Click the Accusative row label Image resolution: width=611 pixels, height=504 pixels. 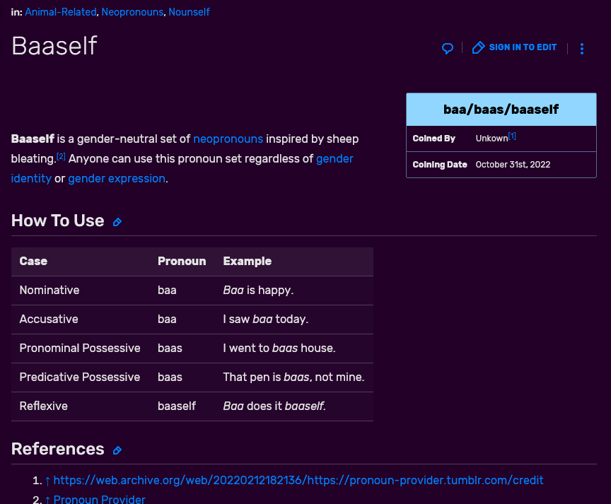point(49,320)
